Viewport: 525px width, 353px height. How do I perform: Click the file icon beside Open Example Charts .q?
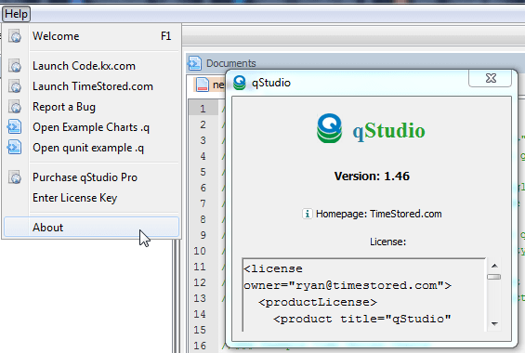click(14, 127)
